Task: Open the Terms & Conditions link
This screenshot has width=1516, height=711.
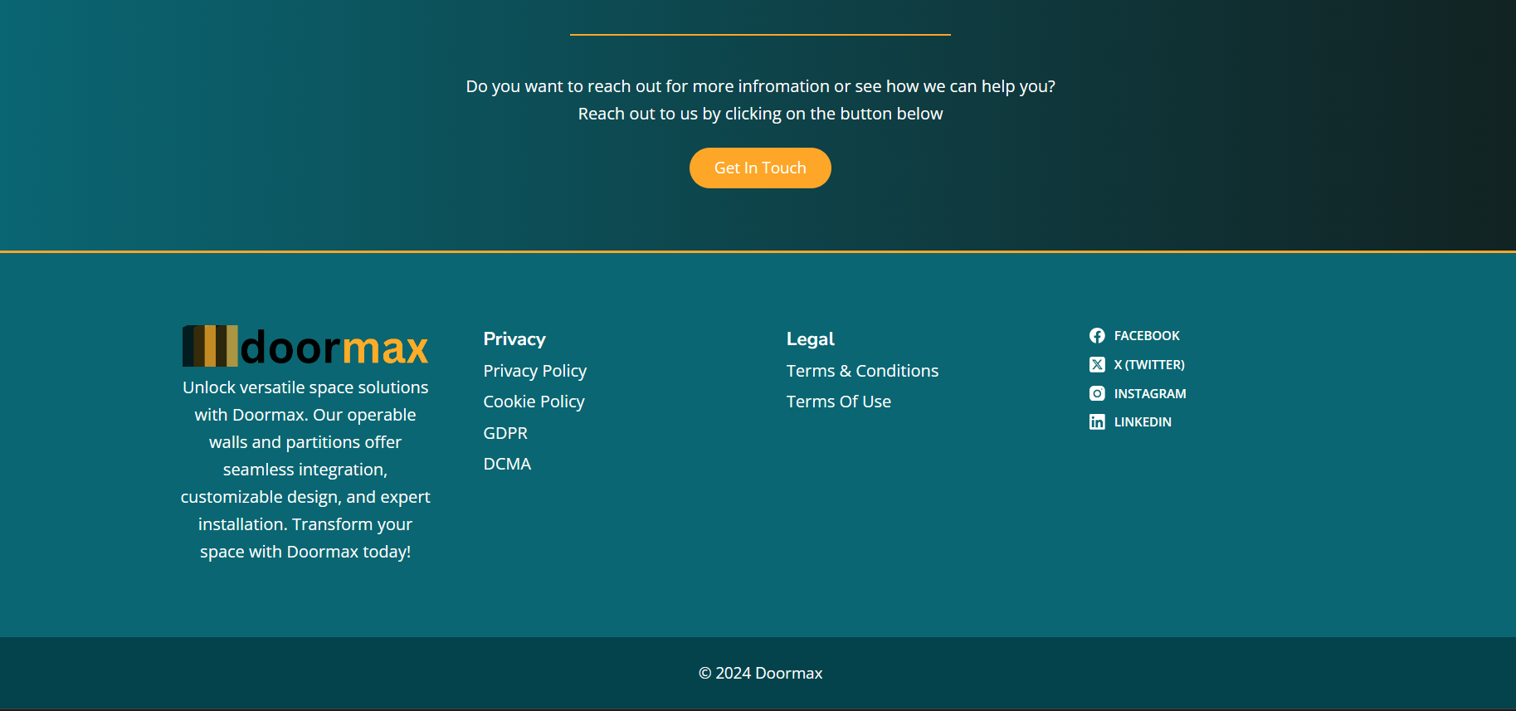Action: [862, 371]
